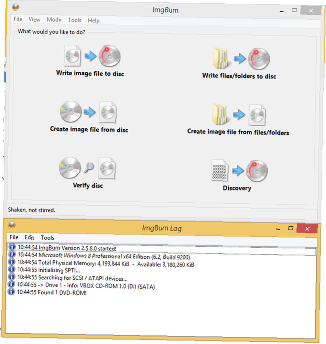
Task: Choose 'Create image file from files/folders' label
Action: point(238,132)
